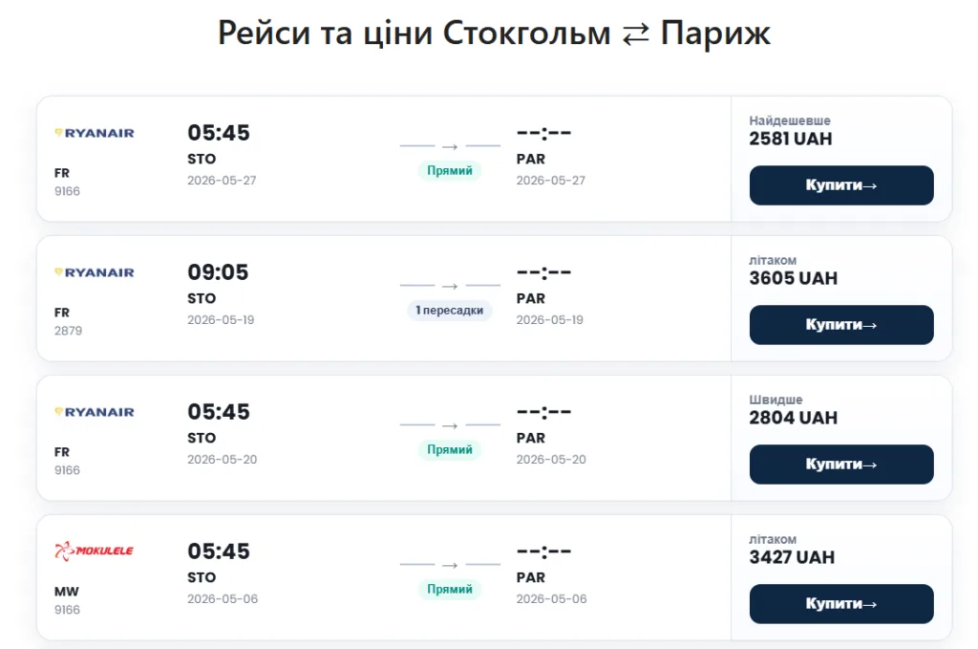Click the Ryanair logo on the 09:05 flight
This screenshot has width=978, height=649.
(94, 272)
